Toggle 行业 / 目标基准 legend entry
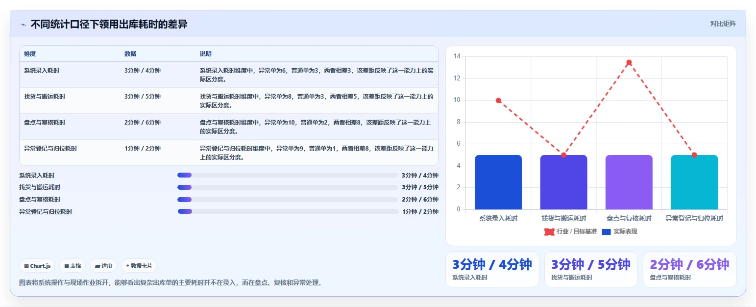 click(570, 231)
